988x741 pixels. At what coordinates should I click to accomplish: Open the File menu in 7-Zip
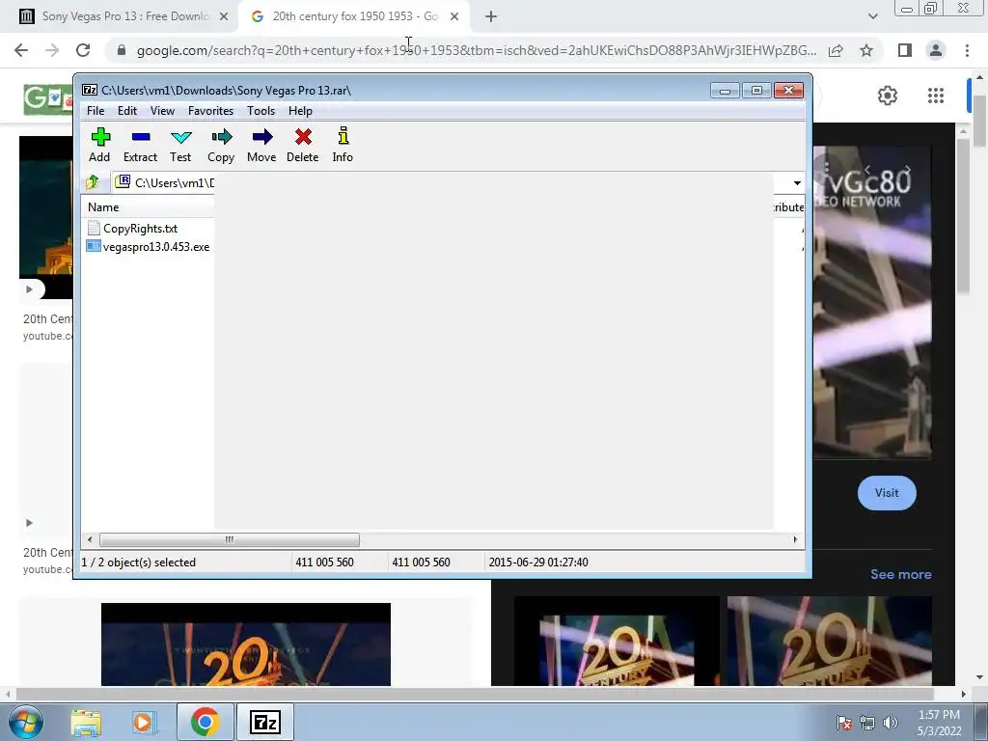[x=96, y=111]
